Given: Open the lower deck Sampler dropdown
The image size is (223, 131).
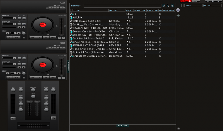Looking at the screenshot, I should point(15,64).
